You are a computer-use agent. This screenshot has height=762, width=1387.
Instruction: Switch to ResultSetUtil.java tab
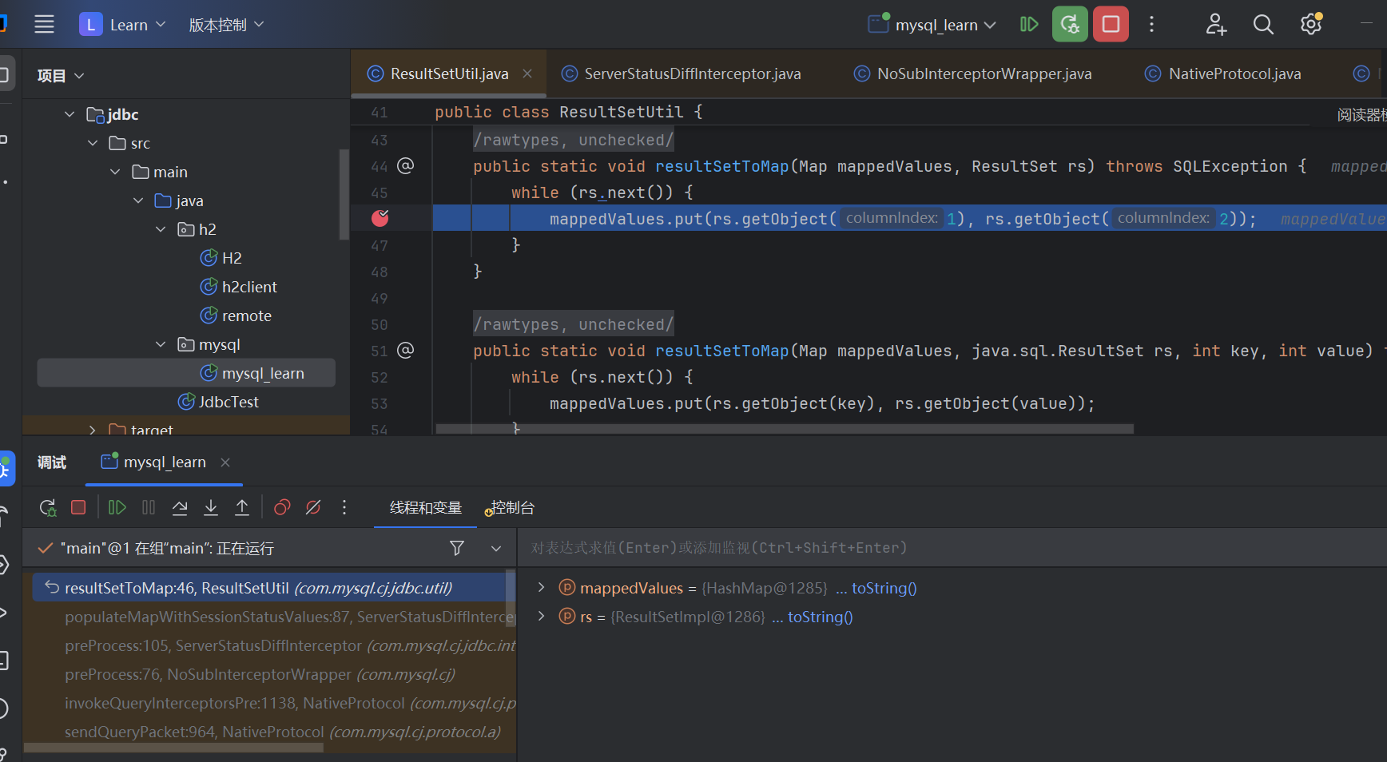point(449,73)
